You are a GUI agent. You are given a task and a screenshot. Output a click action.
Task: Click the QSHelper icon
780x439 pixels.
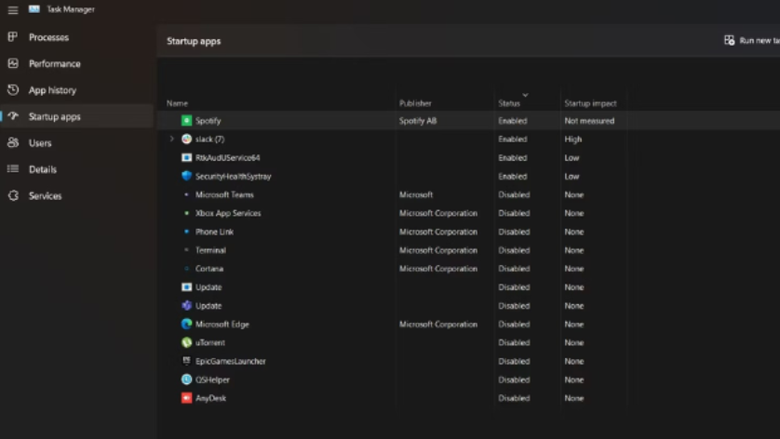coord(186,379)
